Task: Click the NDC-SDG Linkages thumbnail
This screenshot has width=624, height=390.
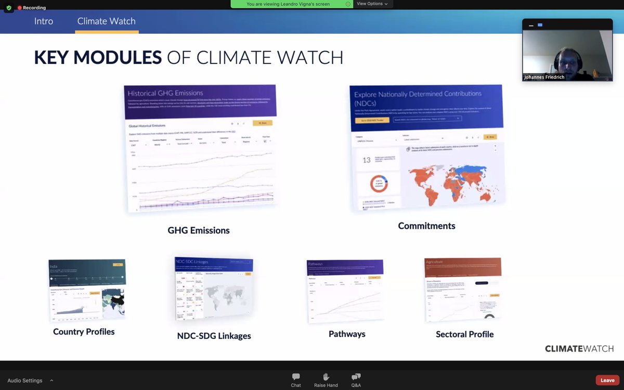Action: (214, 289)
